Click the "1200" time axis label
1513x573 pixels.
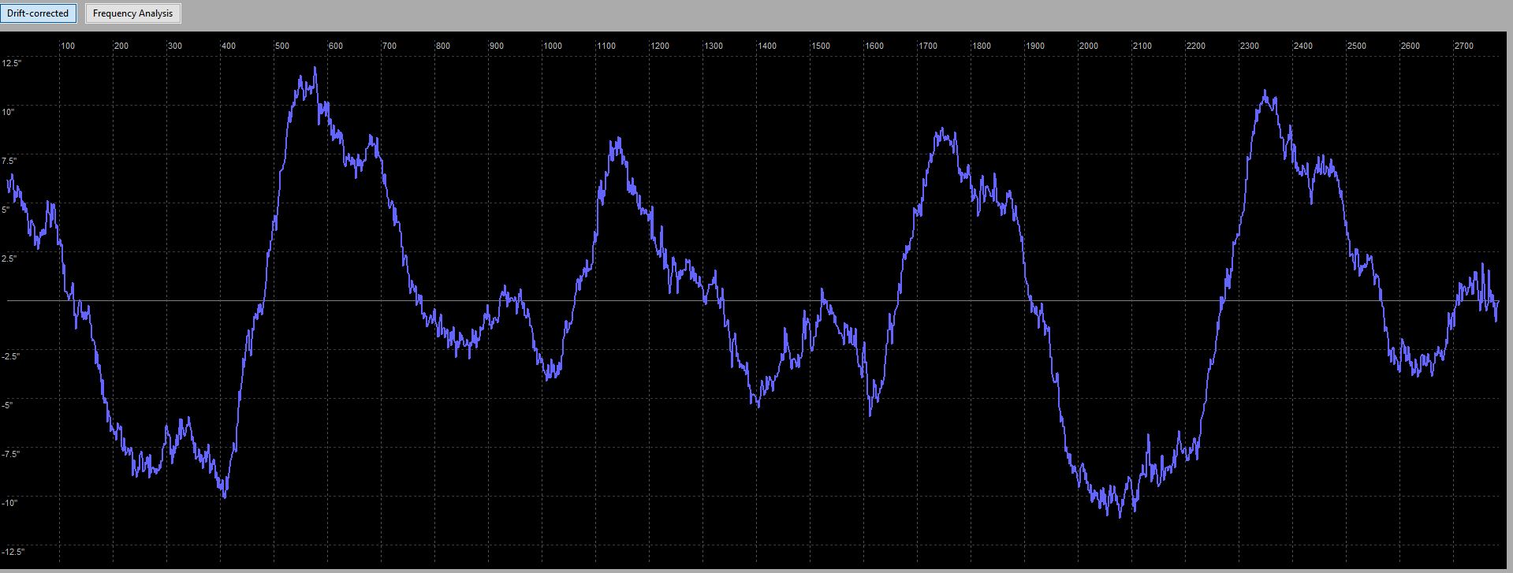(660, 46)
